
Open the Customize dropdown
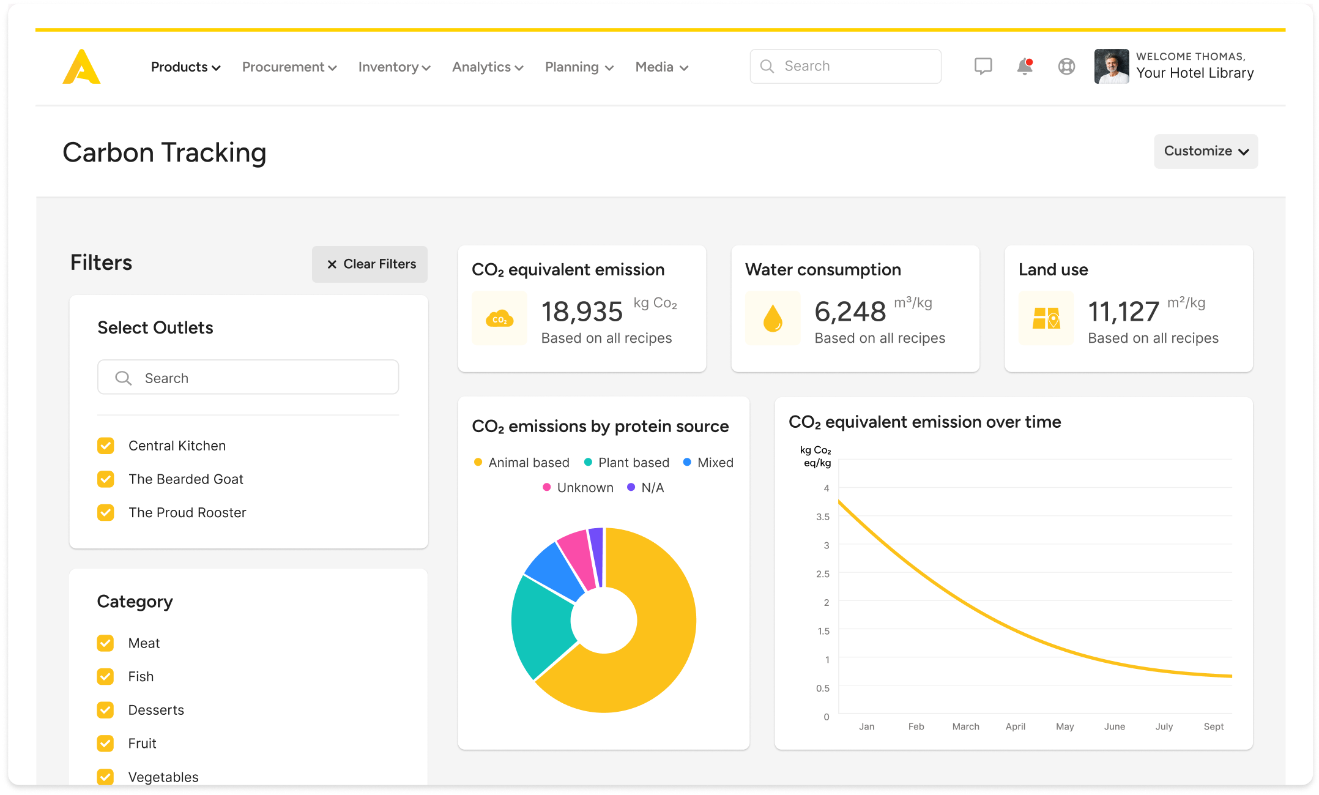click(x=1206, y=151)
